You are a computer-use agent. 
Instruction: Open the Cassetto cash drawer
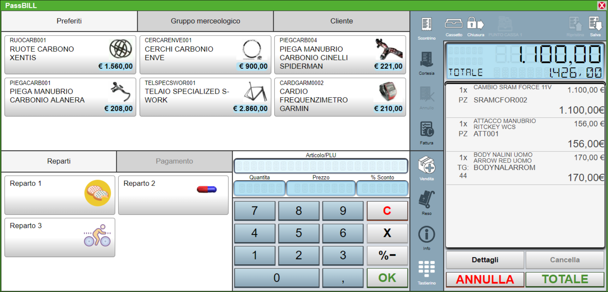click(x=454, y=24)
